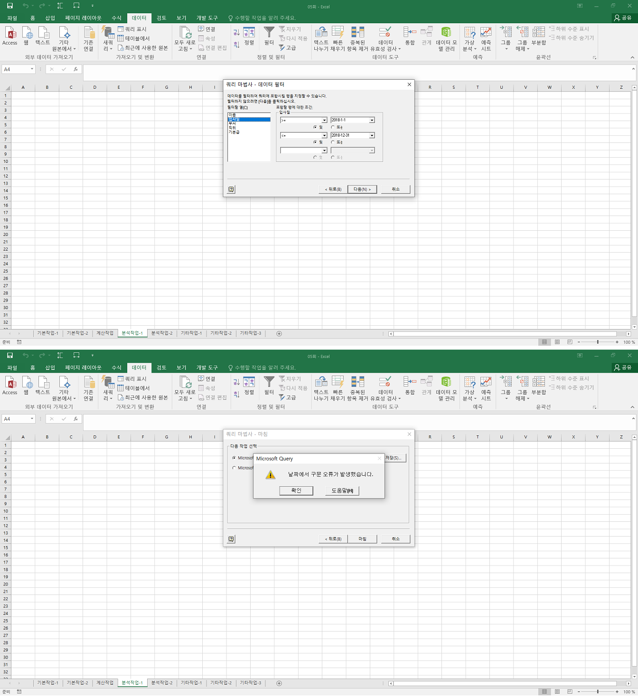The width and height of the screenshot is (638, 698).
Task: Open 수식 ribbon tab in top window
Action: pos(116,18)
